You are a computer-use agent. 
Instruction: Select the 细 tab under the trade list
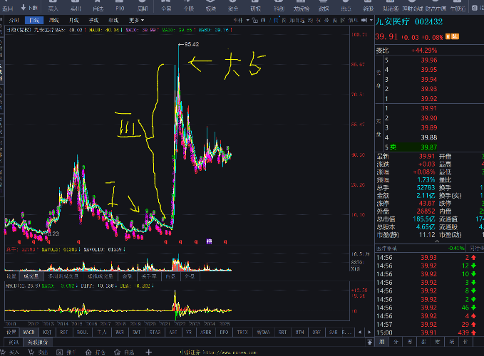[x=382, y=341]
